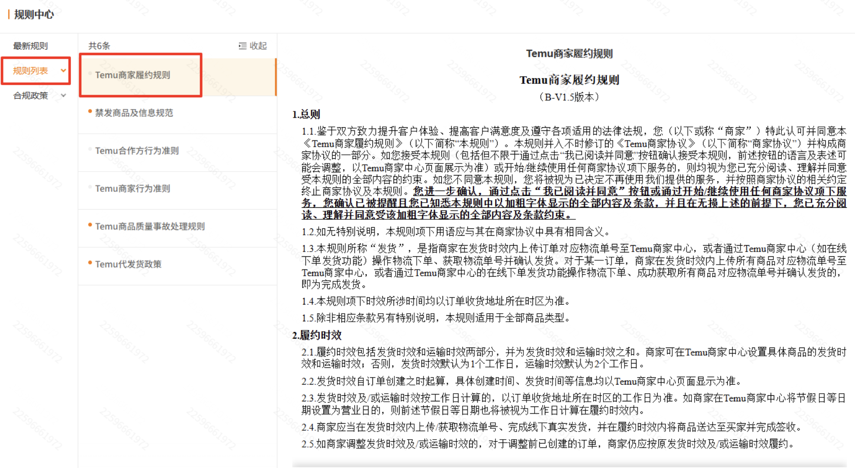Select Temu合作方行为准则 from the list
The image size is (855, 468).
[137, 151]
